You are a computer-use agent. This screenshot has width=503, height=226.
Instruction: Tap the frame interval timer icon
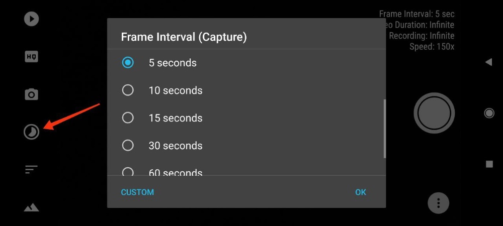click(31, 132)
